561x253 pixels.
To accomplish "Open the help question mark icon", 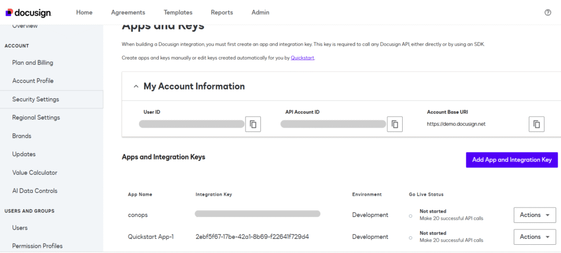I will (x=547, y=12).
